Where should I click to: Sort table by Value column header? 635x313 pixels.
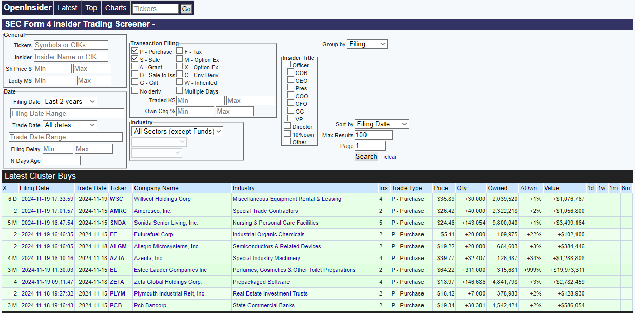pyautogui.click(x=552, y=188)
